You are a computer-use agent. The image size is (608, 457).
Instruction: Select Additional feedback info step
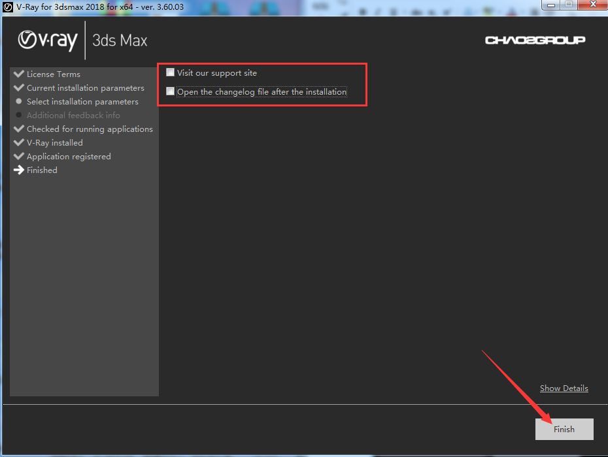tap(73, 115)
